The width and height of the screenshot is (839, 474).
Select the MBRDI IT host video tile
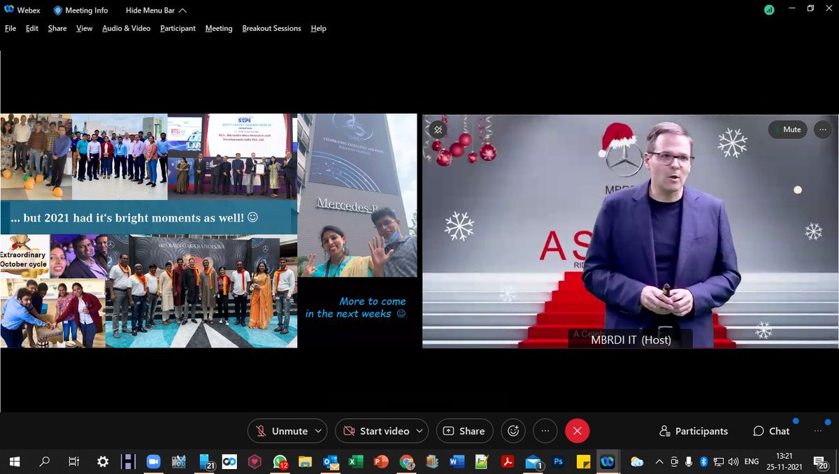[x=629, y=231]
